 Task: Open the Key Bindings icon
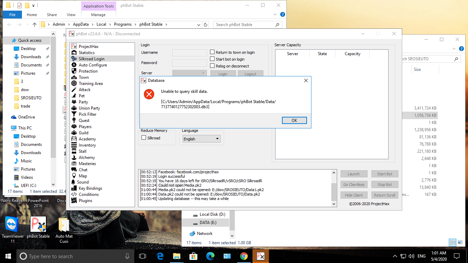click(x=74, y=188)
